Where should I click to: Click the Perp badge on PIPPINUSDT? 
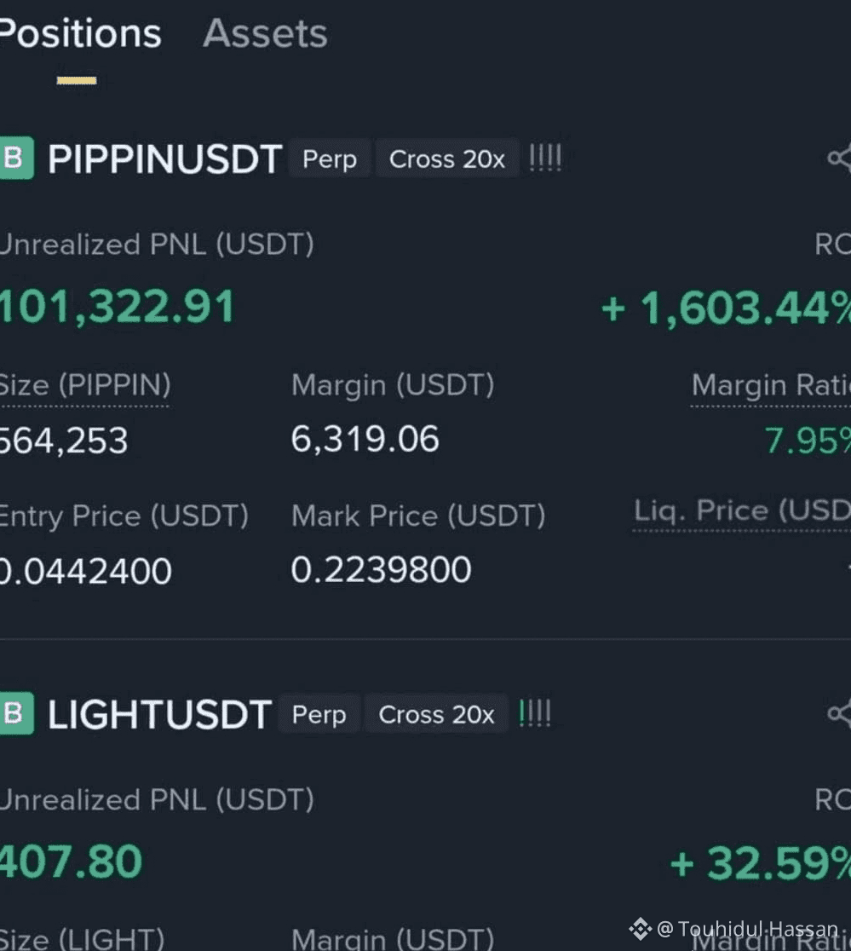330,159
